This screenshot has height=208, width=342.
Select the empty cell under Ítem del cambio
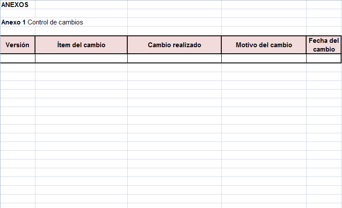81,59
